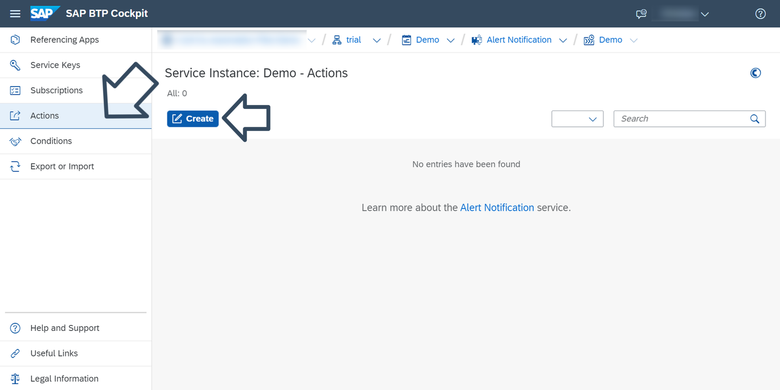
Task: Click the "Service Instance: Demo - Actions" heading
Action: point(256,73)
